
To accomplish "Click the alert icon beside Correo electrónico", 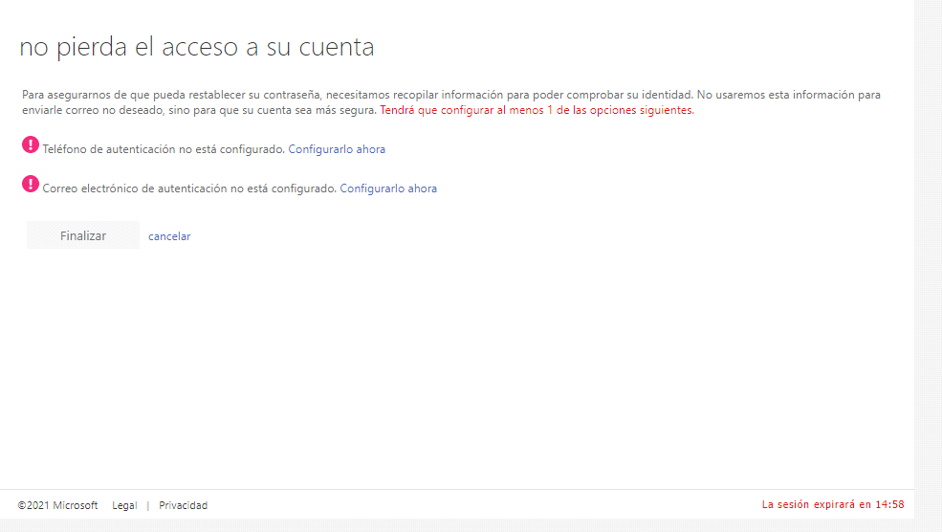I will pyautogui.click(x=31, y=185).
